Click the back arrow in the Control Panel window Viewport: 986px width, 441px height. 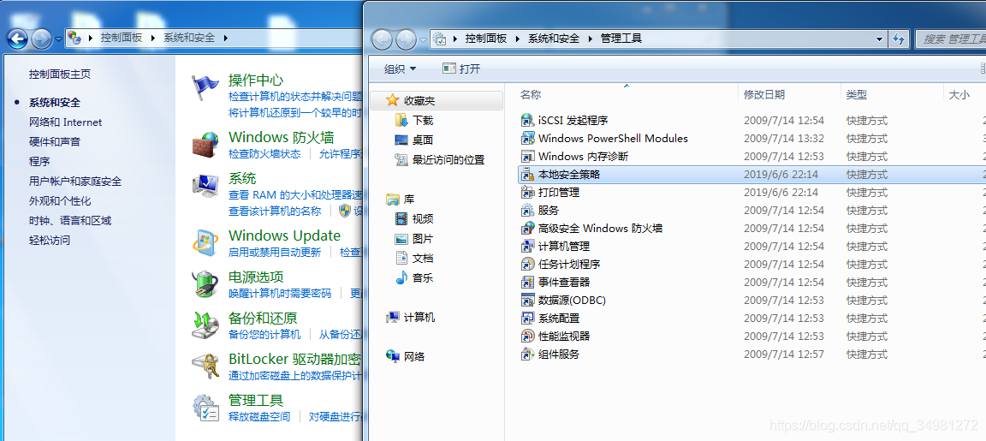pos(17,39)
